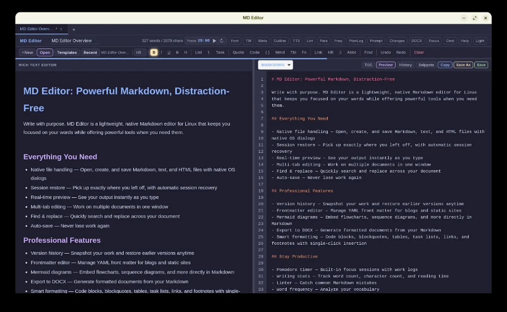Screen dimensions: 507x312
Task: Open the Templates menu
Action: 67,53
